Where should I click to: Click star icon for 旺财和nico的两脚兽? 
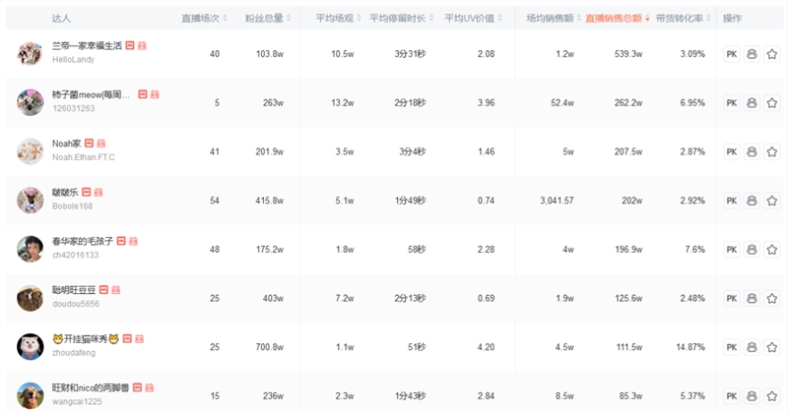click(771, 395)
